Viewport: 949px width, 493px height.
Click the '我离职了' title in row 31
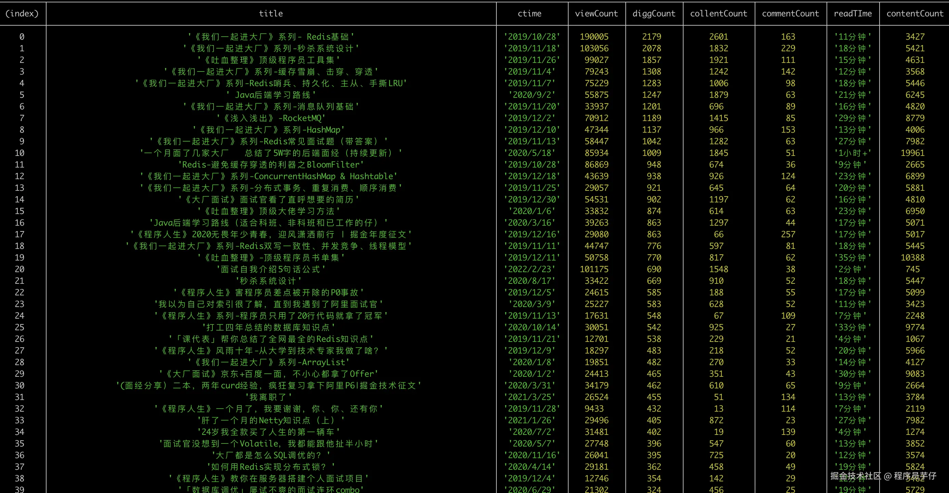tap(269, 397)
